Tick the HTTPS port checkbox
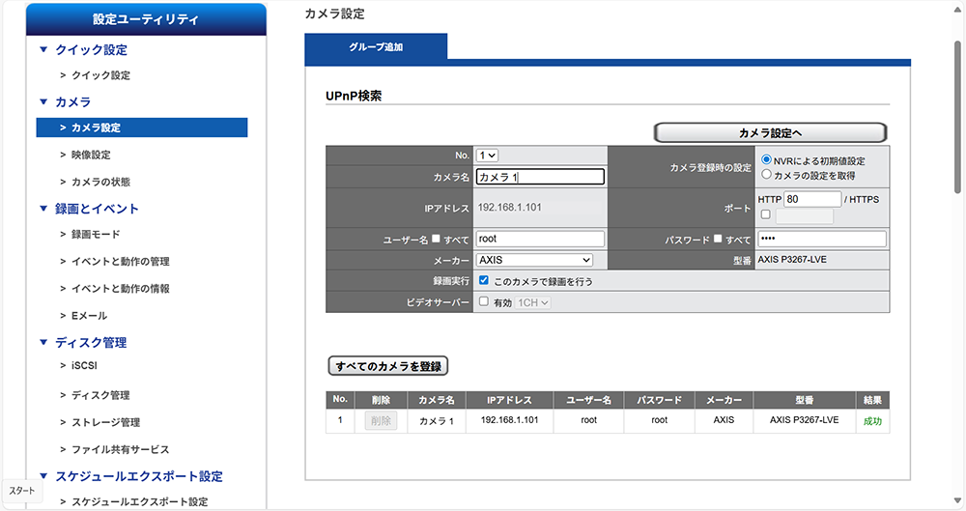The width and height of the screenshot is (966, 511). click(766, 214)
